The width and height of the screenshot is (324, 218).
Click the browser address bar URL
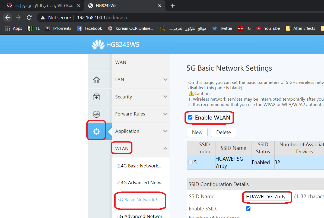pos(102,18)
